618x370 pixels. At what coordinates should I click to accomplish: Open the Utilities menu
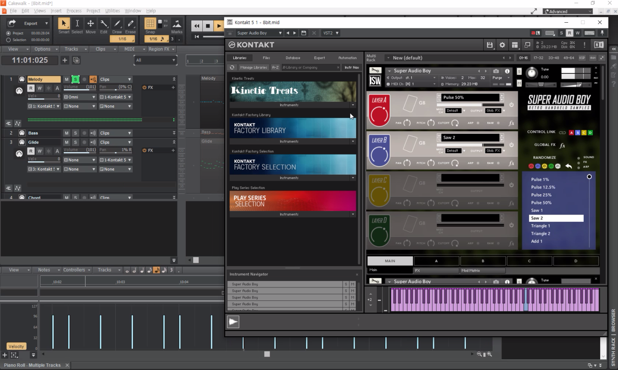click(x=112, y=11)
